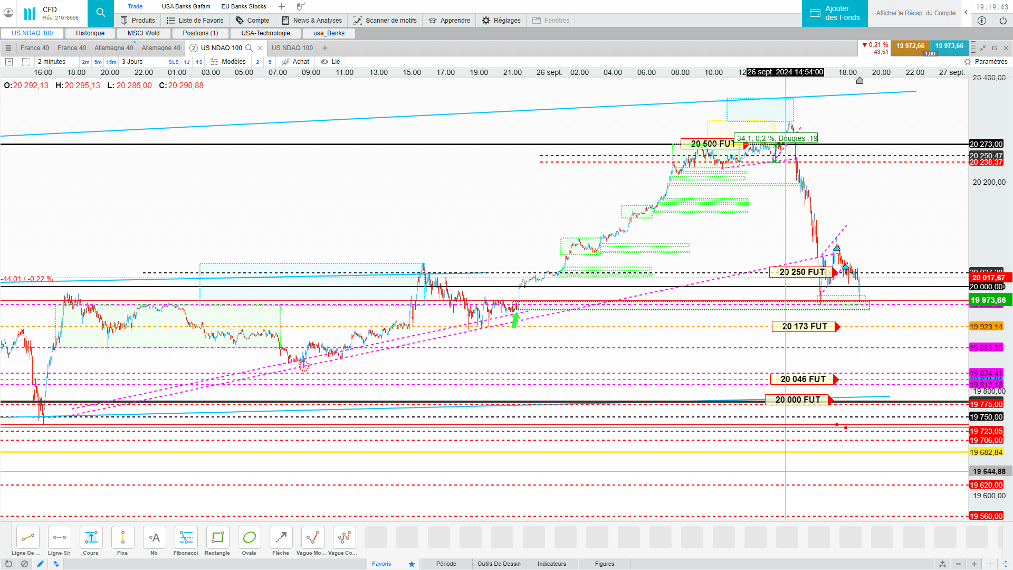
Task: Pick the Ovale shape tool
Action: pos(249,538)
